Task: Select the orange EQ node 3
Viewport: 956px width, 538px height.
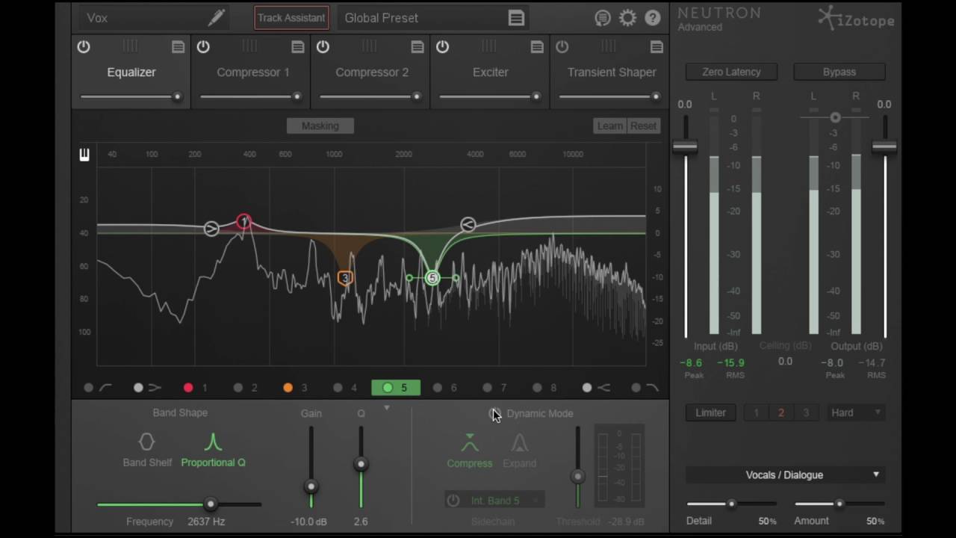Action: [x=344, y=278]
